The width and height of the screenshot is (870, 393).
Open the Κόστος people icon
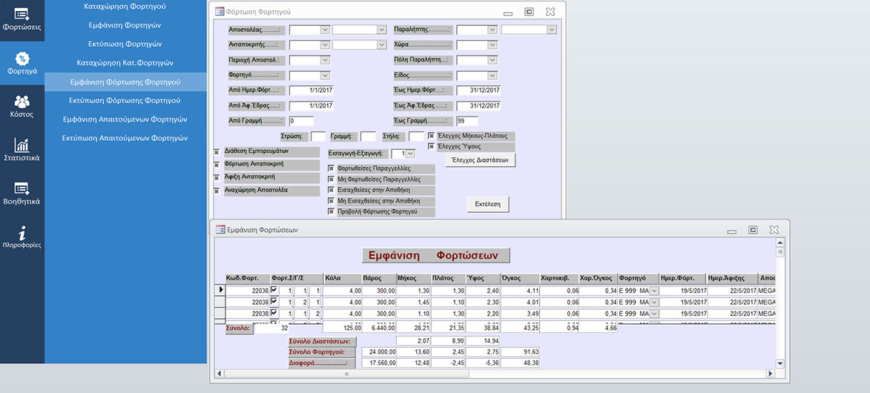(22, 106)
